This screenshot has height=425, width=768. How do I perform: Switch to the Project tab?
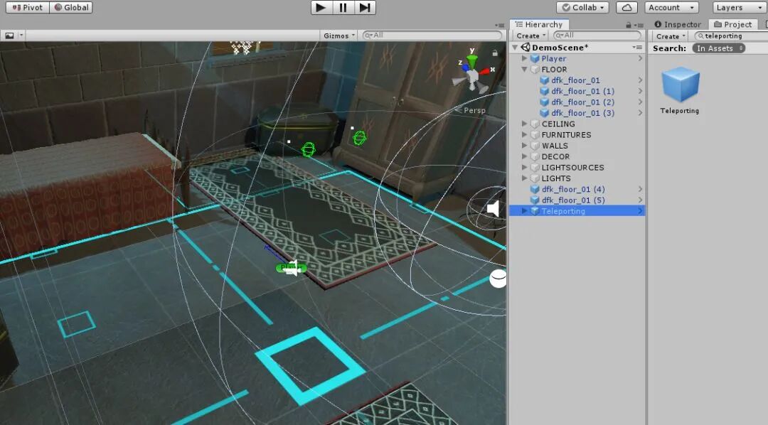732,24
